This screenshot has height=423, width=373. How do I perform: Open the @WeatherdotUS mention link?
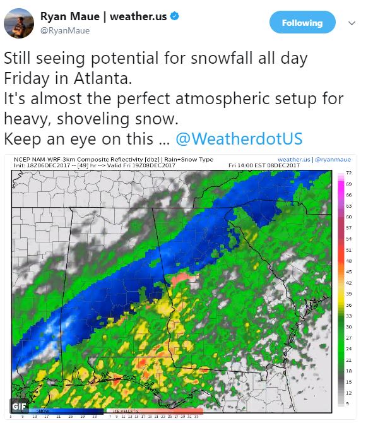click(239, 139)
